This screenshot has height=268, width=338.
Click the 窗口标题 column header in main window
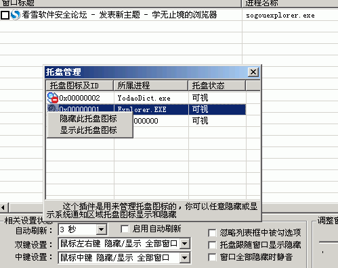[121, 3]
